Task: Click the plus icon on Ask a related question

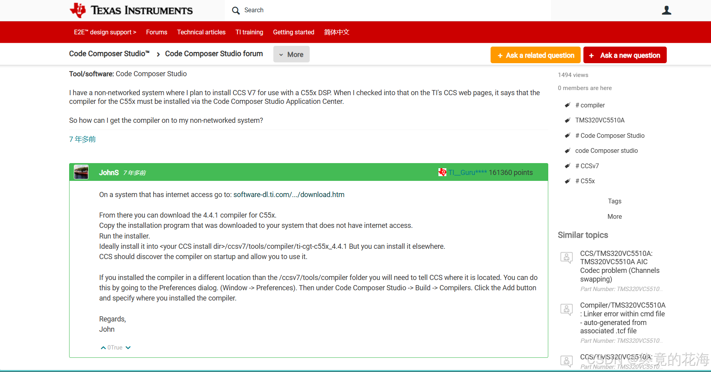Action: [500, 56]
